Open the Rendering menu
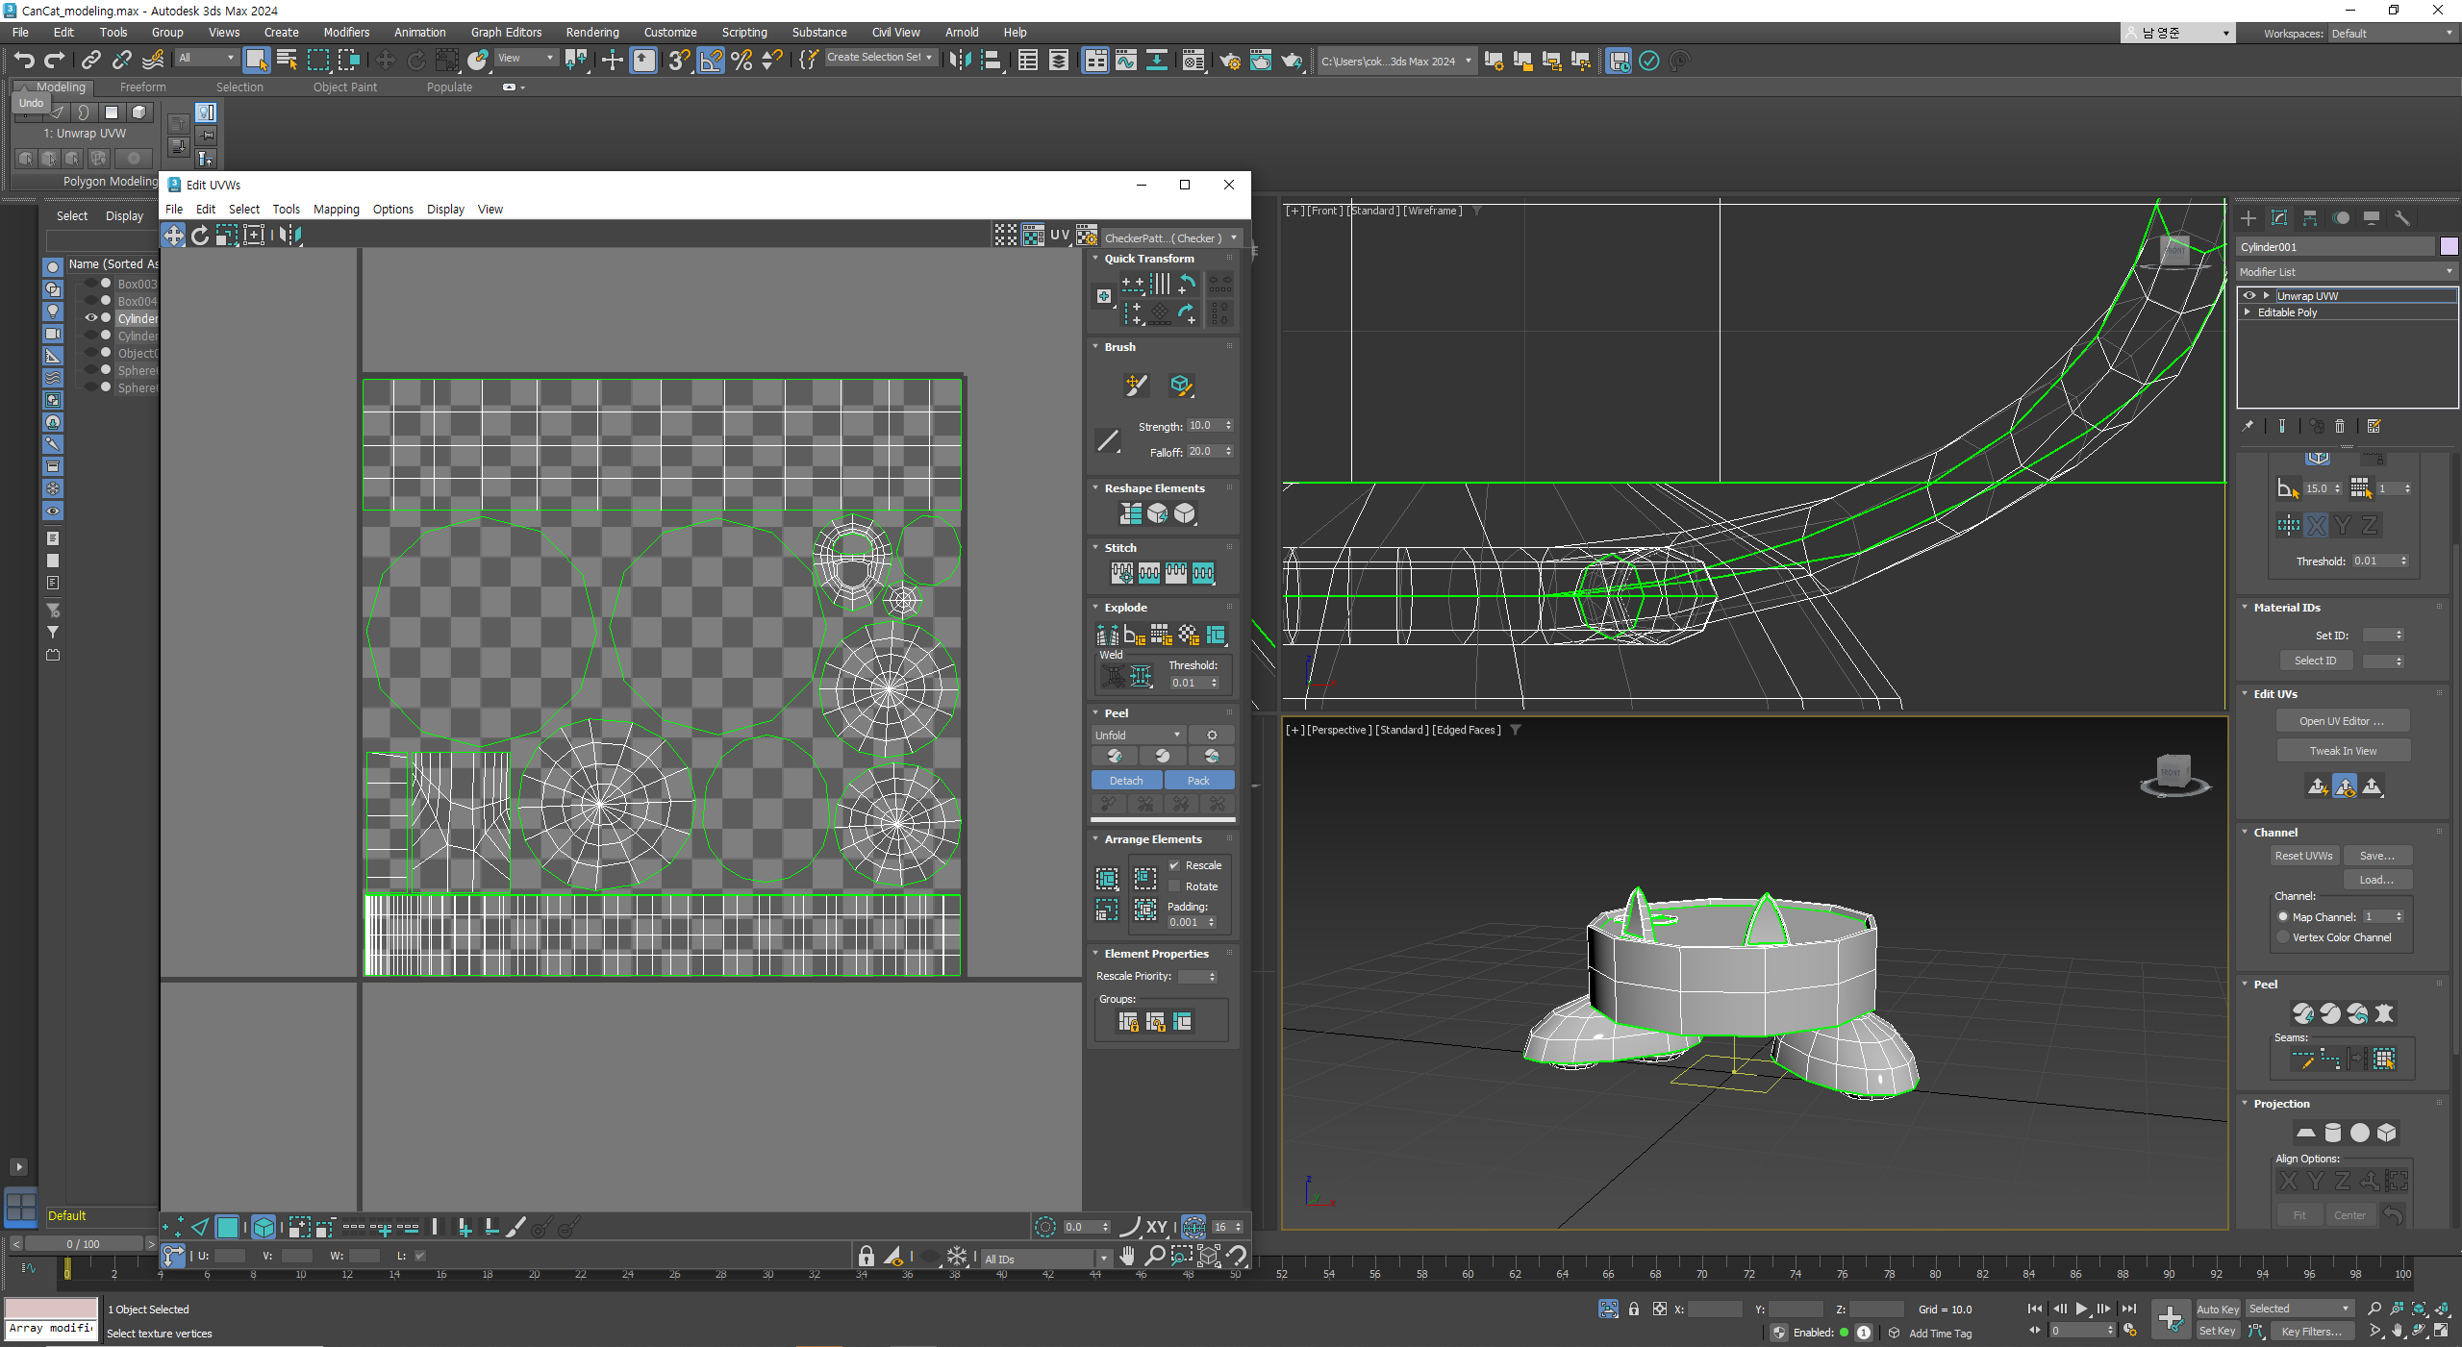Viewport: 2462px width, 1347px height. tap(592, 33)
